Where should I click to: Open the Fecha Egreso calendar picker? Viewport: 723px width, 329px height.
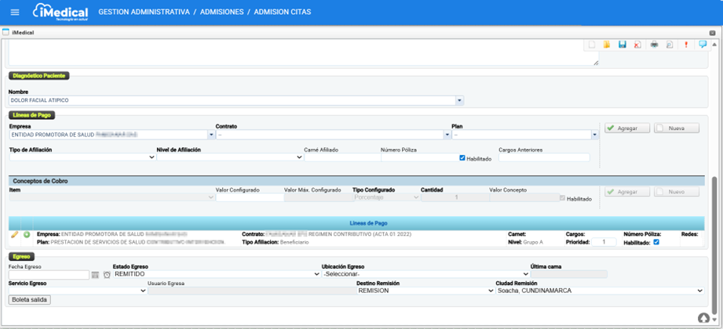pyautogui.click(x=96, y=275)
